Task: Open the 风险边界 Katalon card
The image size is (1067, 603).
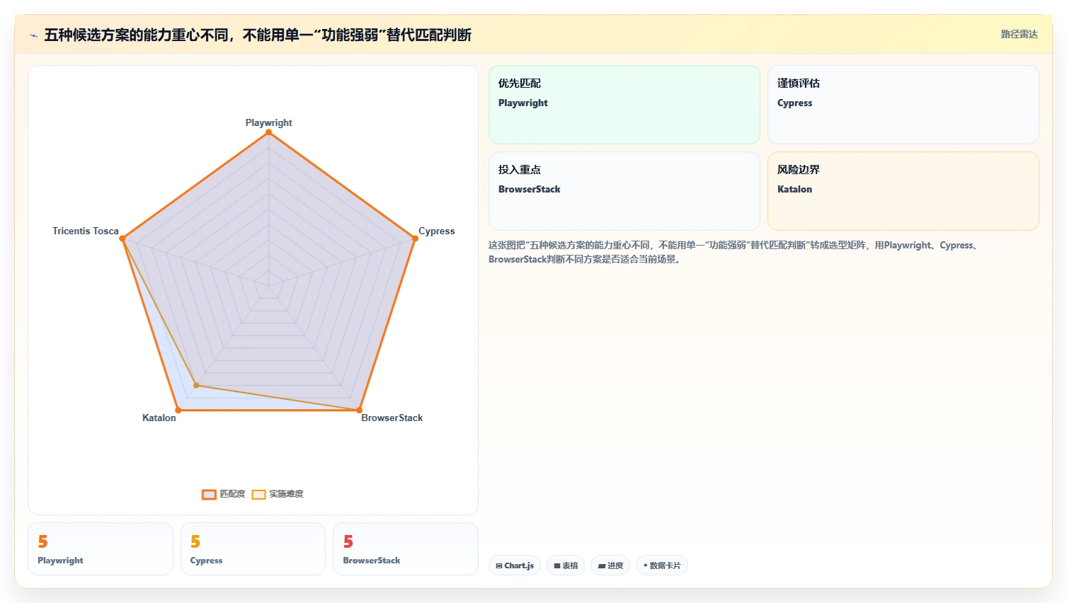Action: click(x=903, y=191)
